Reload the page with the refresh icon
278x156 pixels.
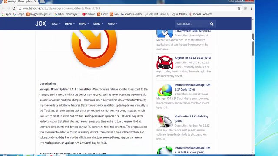click(x=14, y=8)
